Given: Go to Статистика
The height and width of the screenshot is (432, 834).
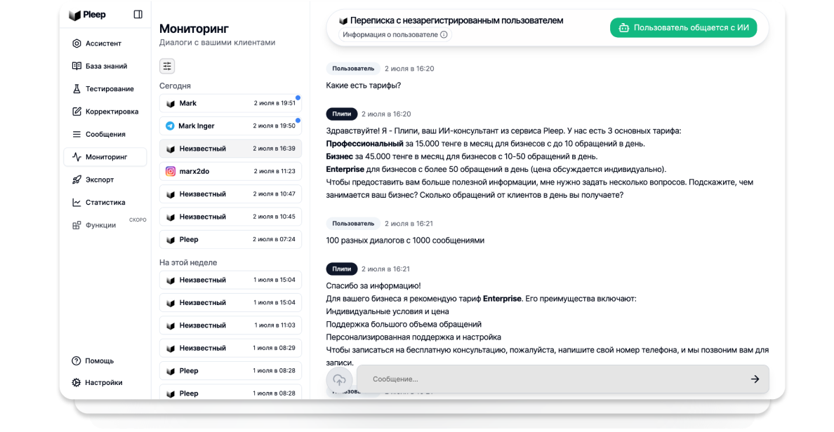Looking at the screenshot, I should tap(105, 203).
